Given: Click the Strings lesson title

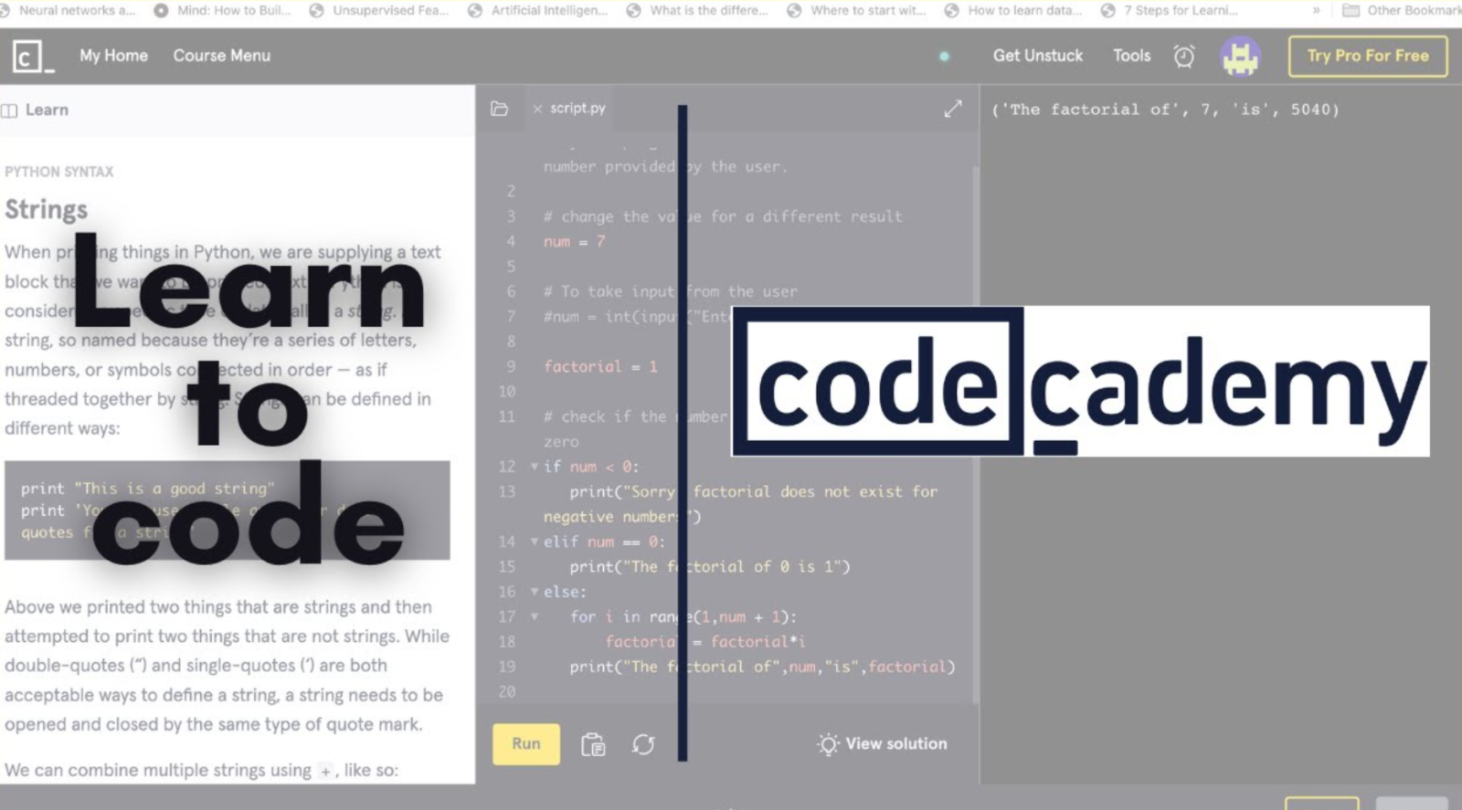Looking at the screenshot, I should (x=47, y=209).
